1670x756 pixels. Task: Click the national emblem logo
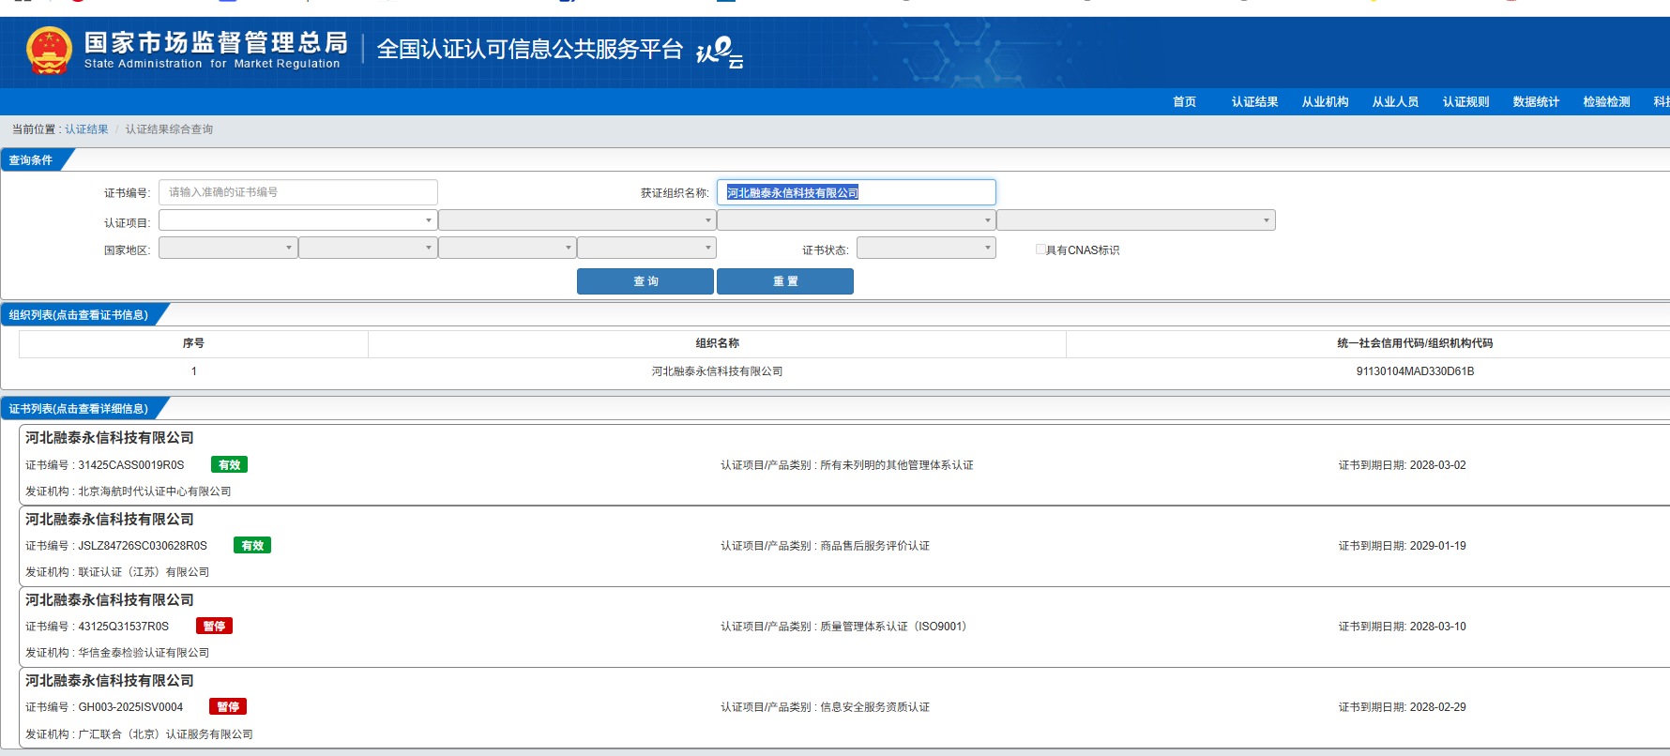pyautogui.click(x=49, y=51)
